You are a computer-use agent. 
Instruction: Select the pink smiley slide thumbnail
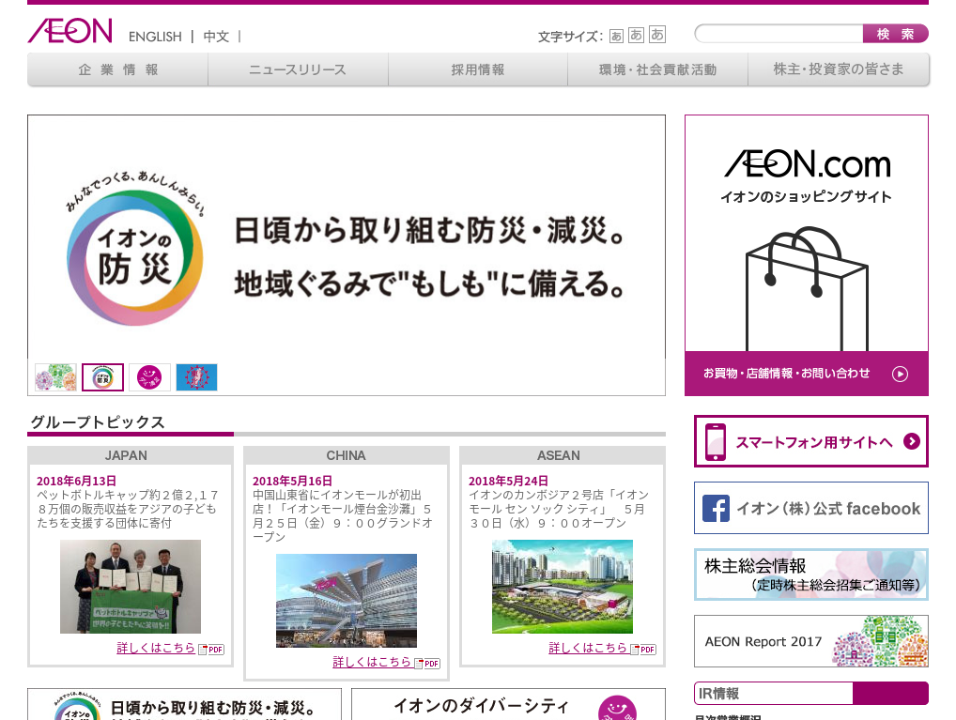(x=149, y=376)
